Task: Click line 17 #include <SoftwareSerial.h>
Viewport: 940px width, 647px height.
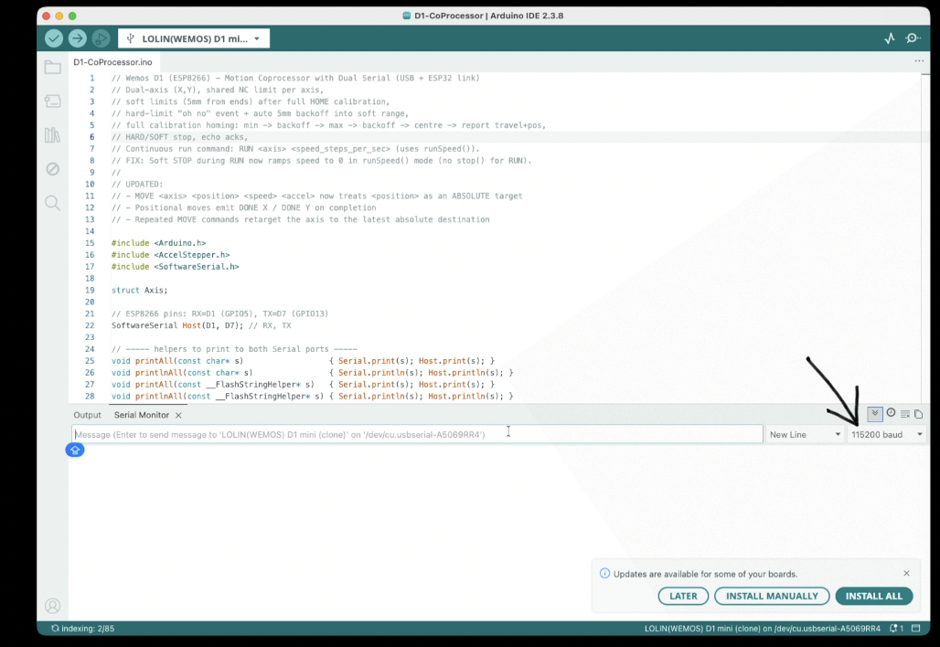Action: 175,267
